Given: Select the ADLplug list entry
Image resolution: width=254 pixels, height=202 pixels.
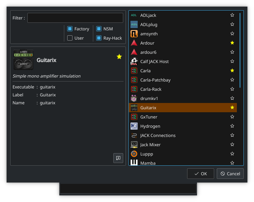Looking at the screenshot, I should (183, 24).
